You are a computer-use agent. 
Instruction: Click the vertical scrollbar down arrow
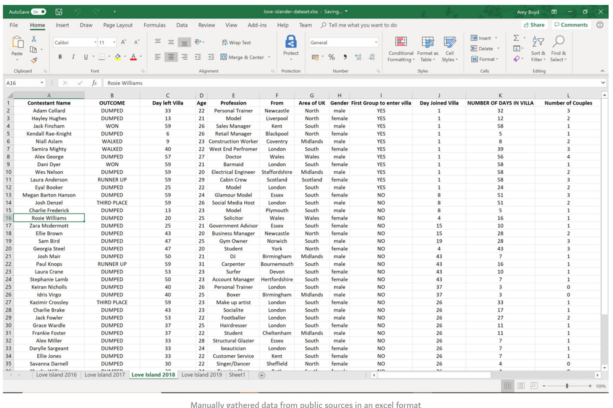point(604,368)
